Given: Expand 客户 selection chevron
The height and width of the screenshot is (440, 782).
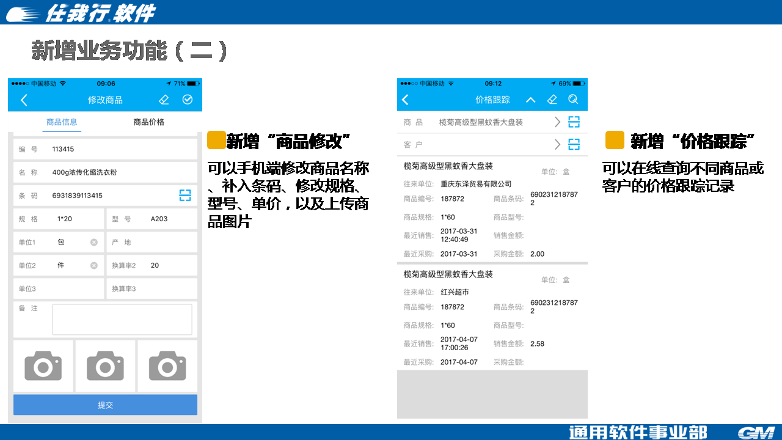Looking at the screenshot, I should coord(557,145).
